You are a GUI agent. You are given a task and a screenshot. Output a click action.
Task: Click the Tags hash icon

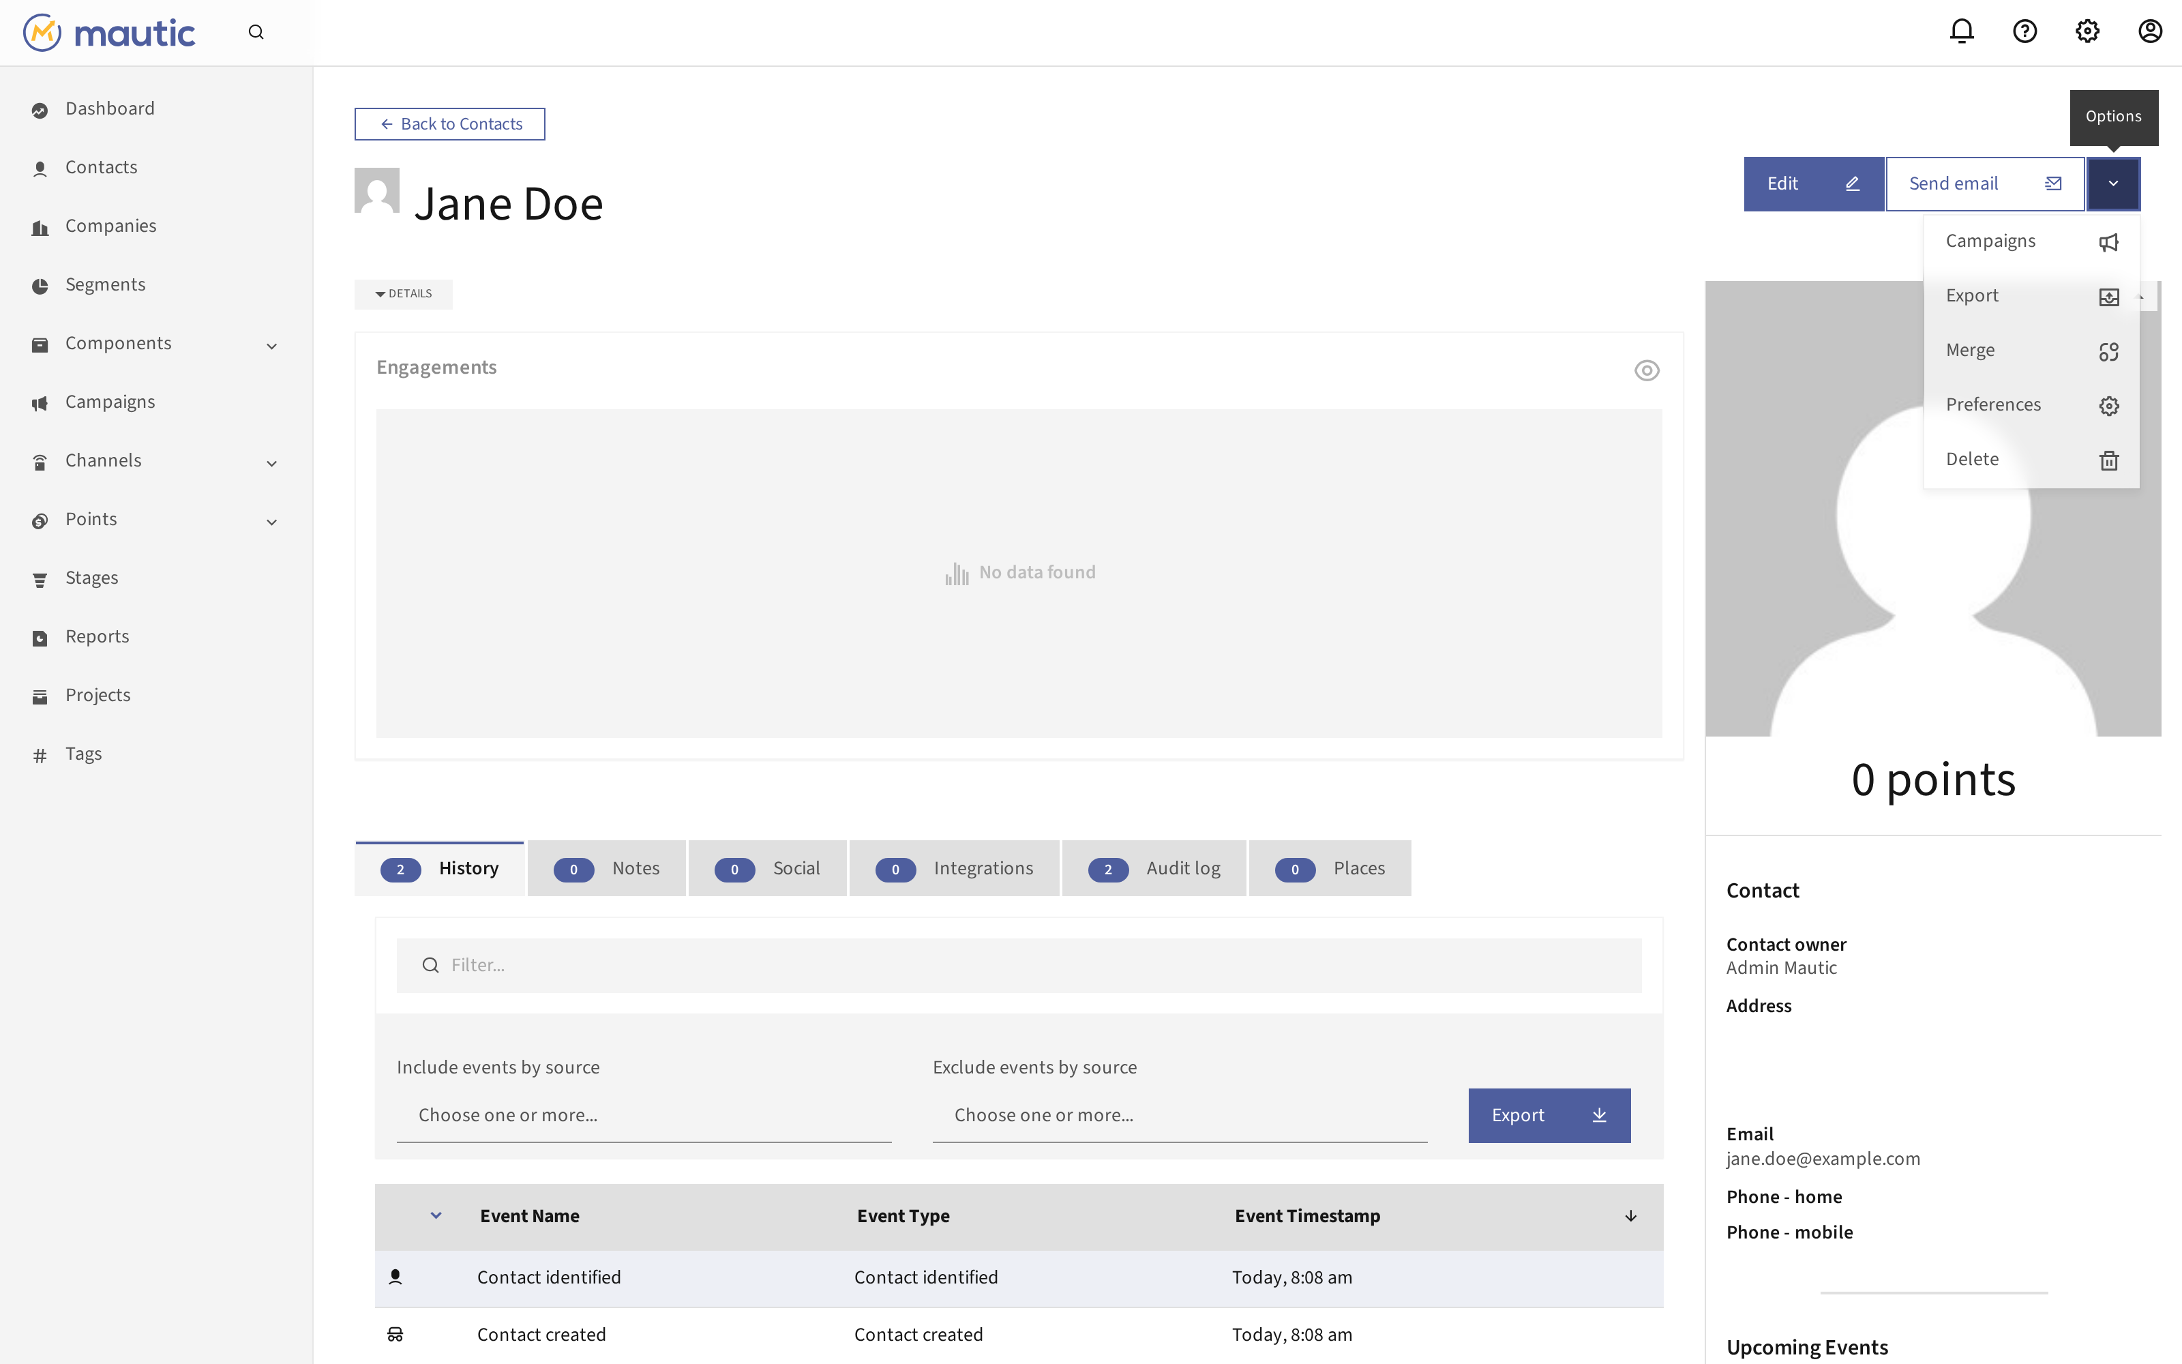40,755
